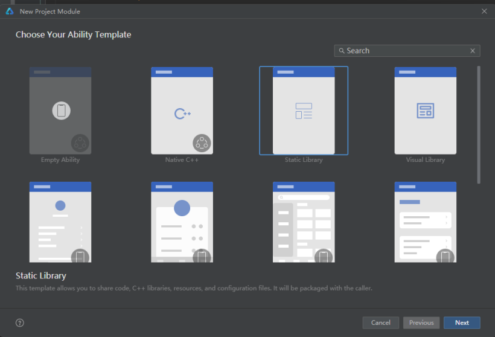Select the Visual Library template thumbnail

click(425, 111)
